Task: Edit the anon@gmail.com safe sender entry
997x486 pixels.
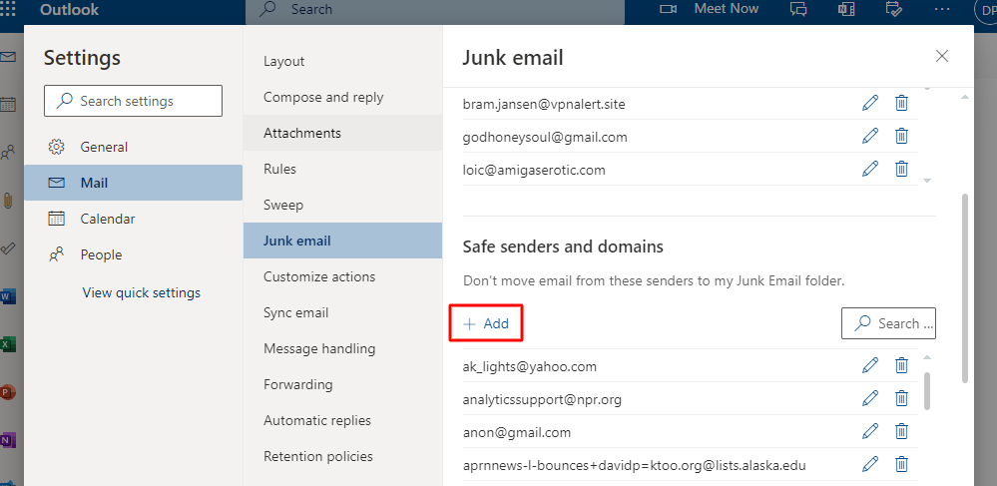Action: 870,431
